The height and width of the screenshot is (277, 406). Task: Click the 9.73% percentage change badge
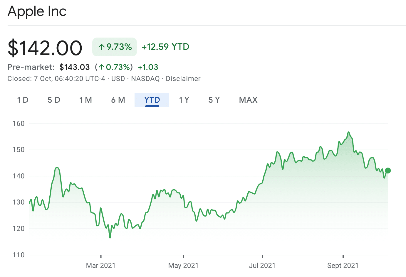point(115,47)
